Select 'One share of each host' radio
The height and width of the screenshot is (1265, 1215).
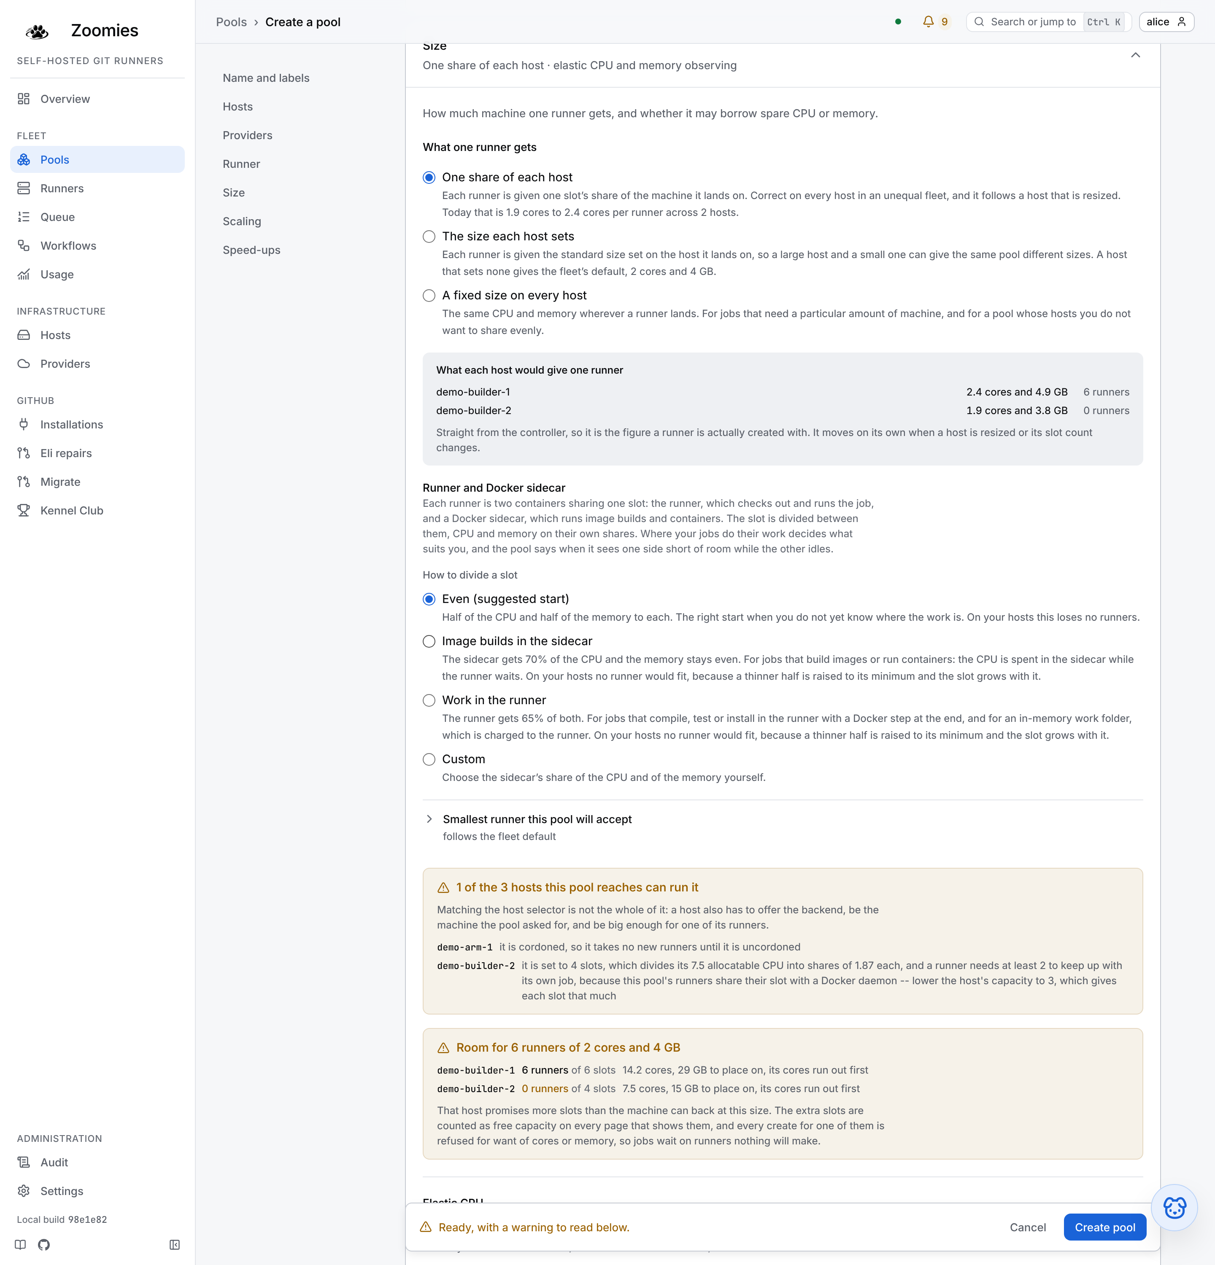pyautogui.click(x=429, y=178)
